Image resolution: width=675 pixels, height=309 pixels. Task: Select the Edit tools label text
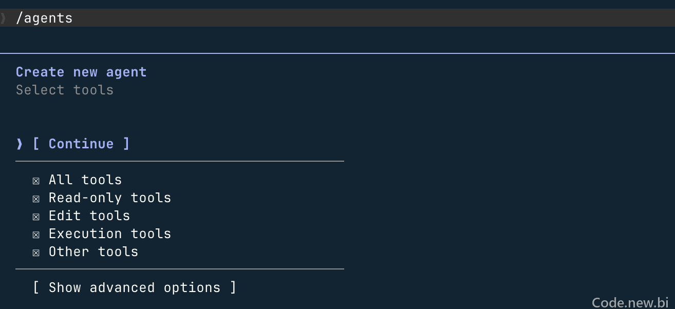89,216
